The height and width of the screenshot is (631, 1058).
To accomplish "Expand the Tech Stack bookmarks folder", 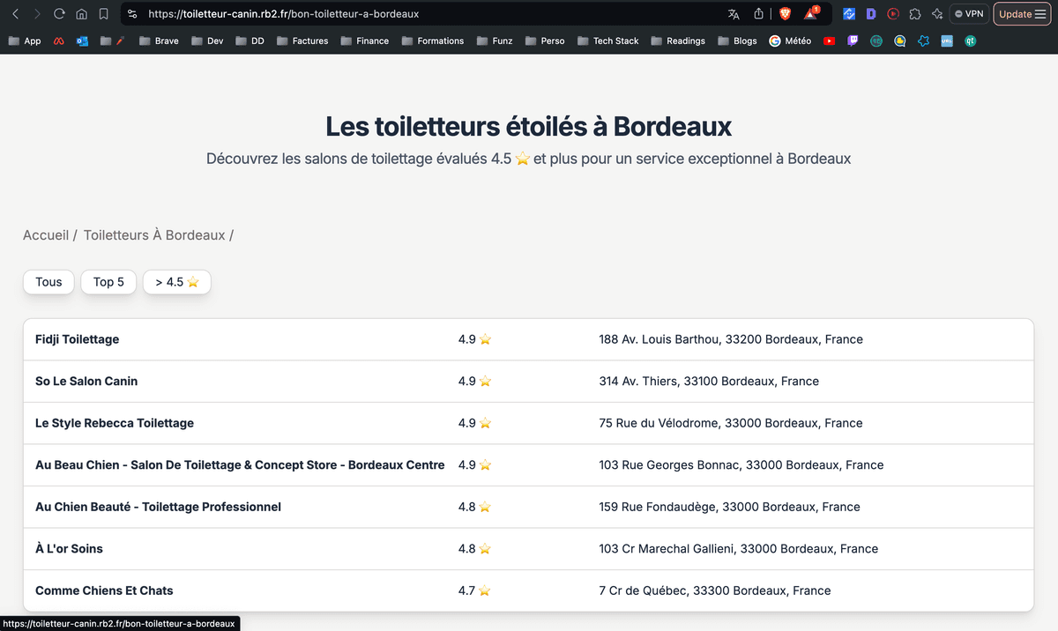I will point(607,41).
